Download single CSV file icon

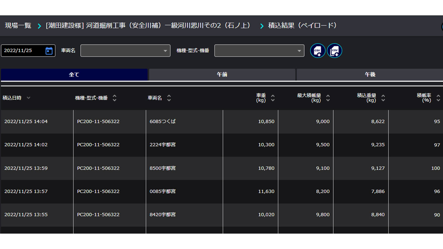click(317, 51)
